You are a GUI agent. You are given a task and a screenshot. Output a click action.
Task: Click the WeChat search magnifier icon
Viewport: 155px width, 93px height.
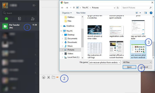tap(4, 13)
